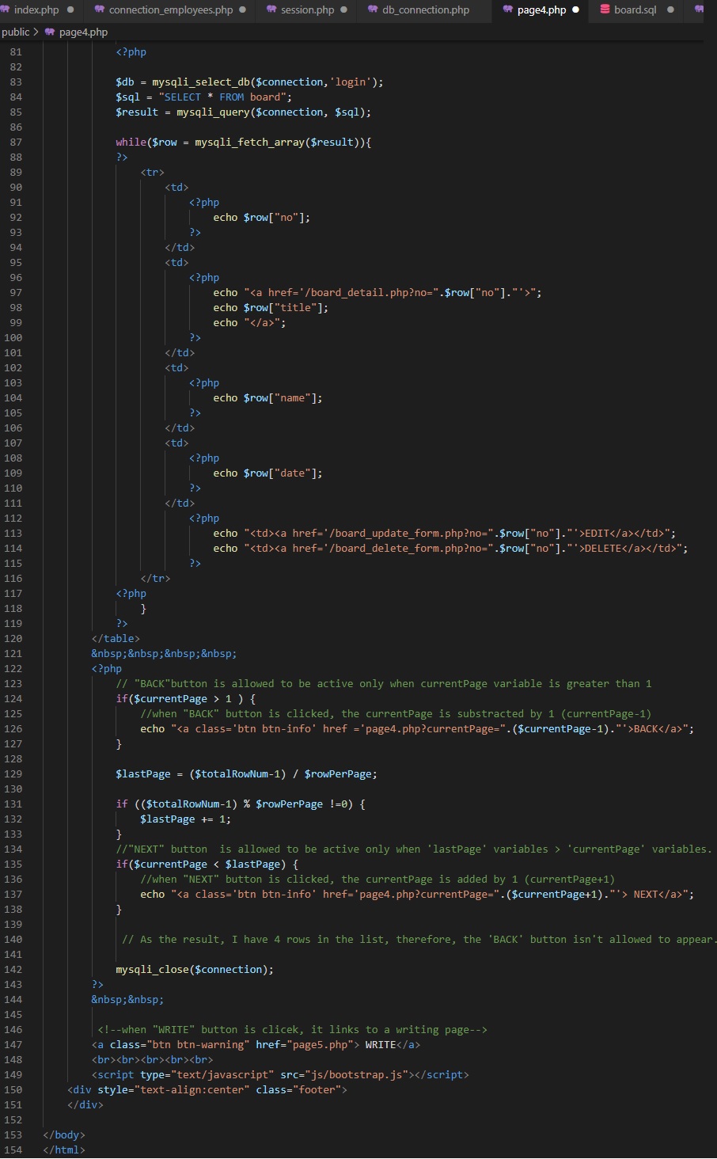Click line number 154 in the gutter
This screenshot has width=717, height=1159.
pos(13,1150)
